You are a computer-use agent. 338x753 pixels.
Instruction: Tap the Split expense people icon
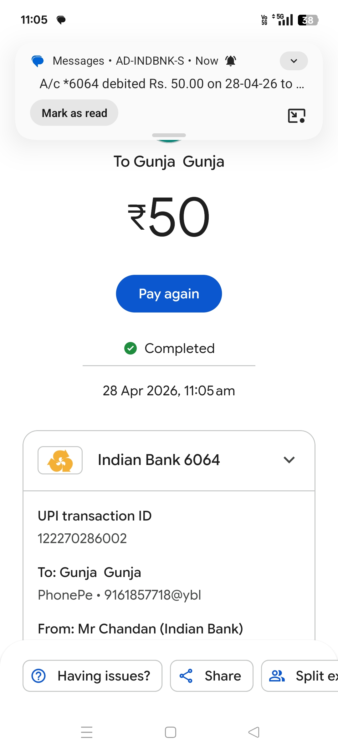(277, 676)
